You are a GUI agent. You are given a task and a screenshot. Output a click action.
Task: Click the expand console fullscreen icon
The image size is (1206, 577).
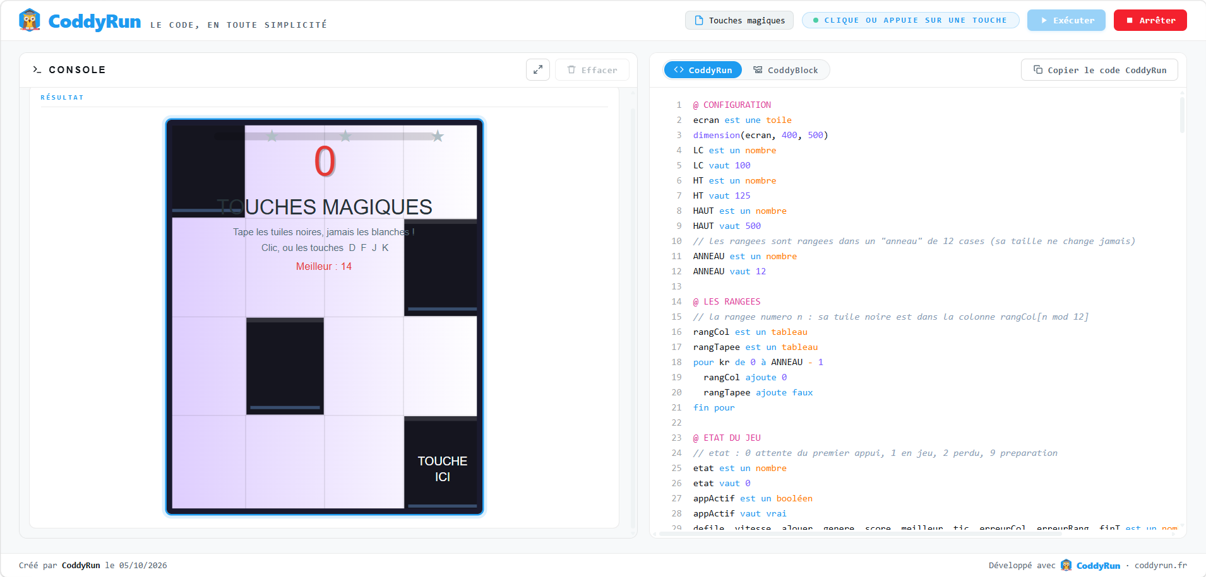(x=538, y=70)
